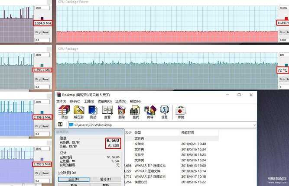Click the 修复 (Repair) first-aid icon
The height and width of the screenshot is (186, 289).
[x=181, y=112]
